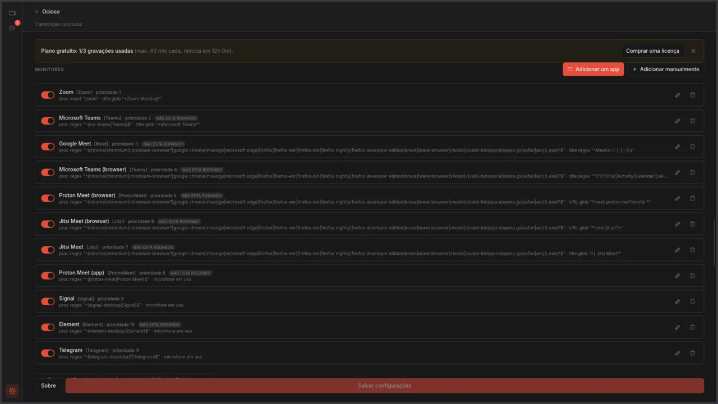
Task: Delete the Element monitor
Action: [x=692, y=327]
